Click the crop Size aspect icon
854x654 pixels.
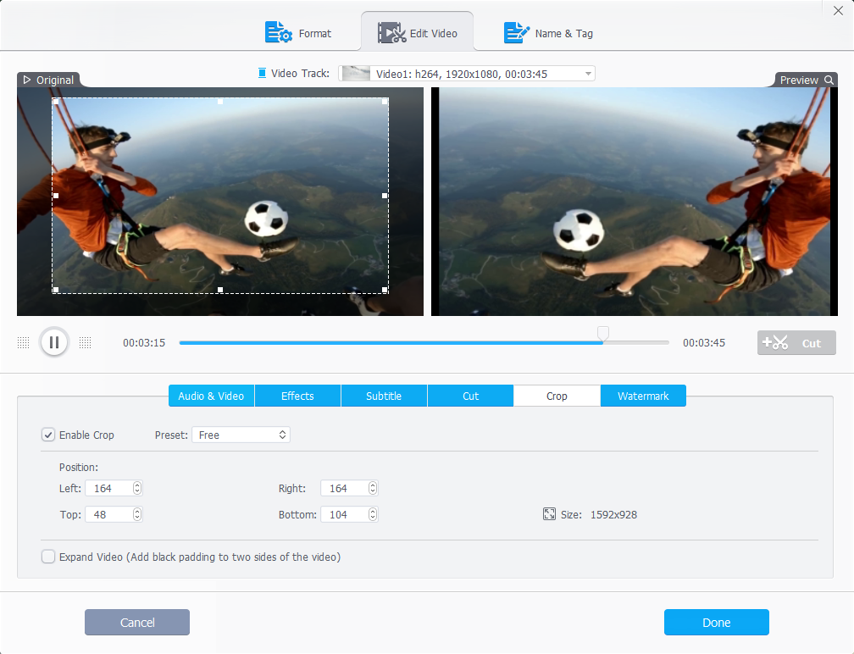pyautogui.click(x=549, y=514)
